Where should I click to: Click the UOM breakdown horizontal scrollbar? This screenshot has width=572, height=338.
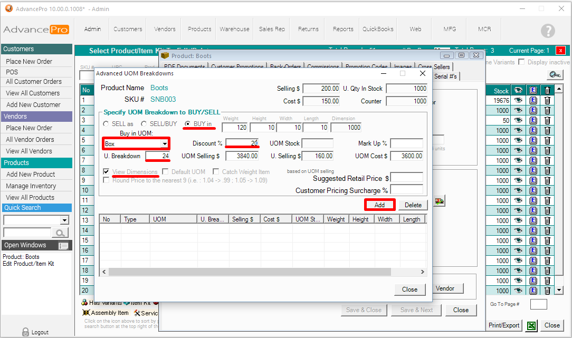(247, 272)
